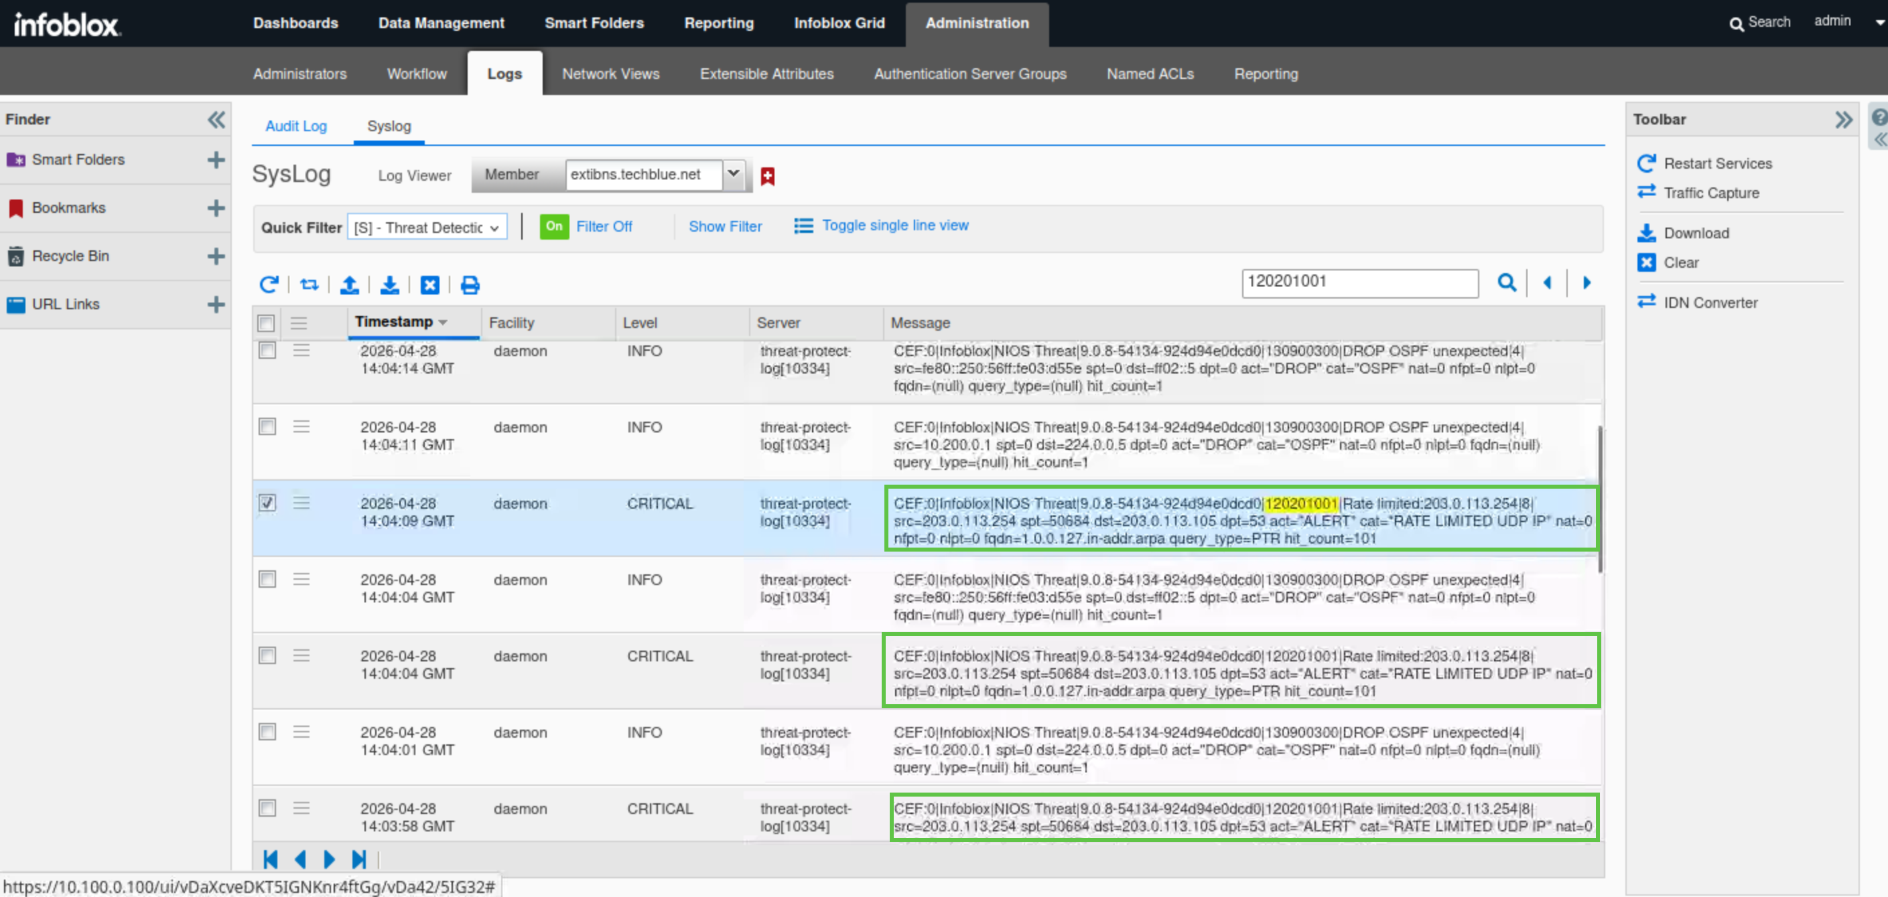Refresh the syslog table
The width and height of the screenshot is (1888, 897).
[x=269, y=284]
